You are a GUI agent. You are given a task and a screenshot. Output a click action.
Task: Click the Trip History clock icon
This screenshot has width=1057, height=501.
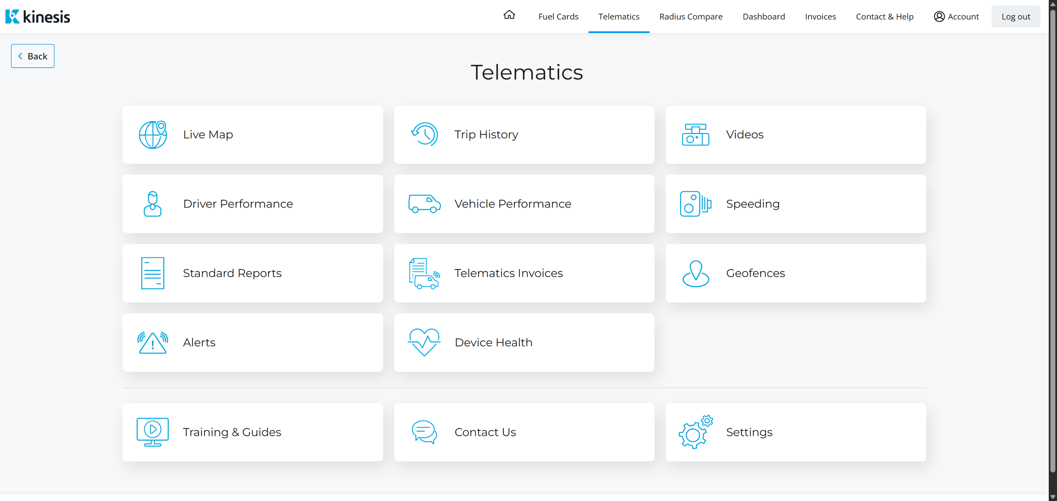tap(424, 135)
